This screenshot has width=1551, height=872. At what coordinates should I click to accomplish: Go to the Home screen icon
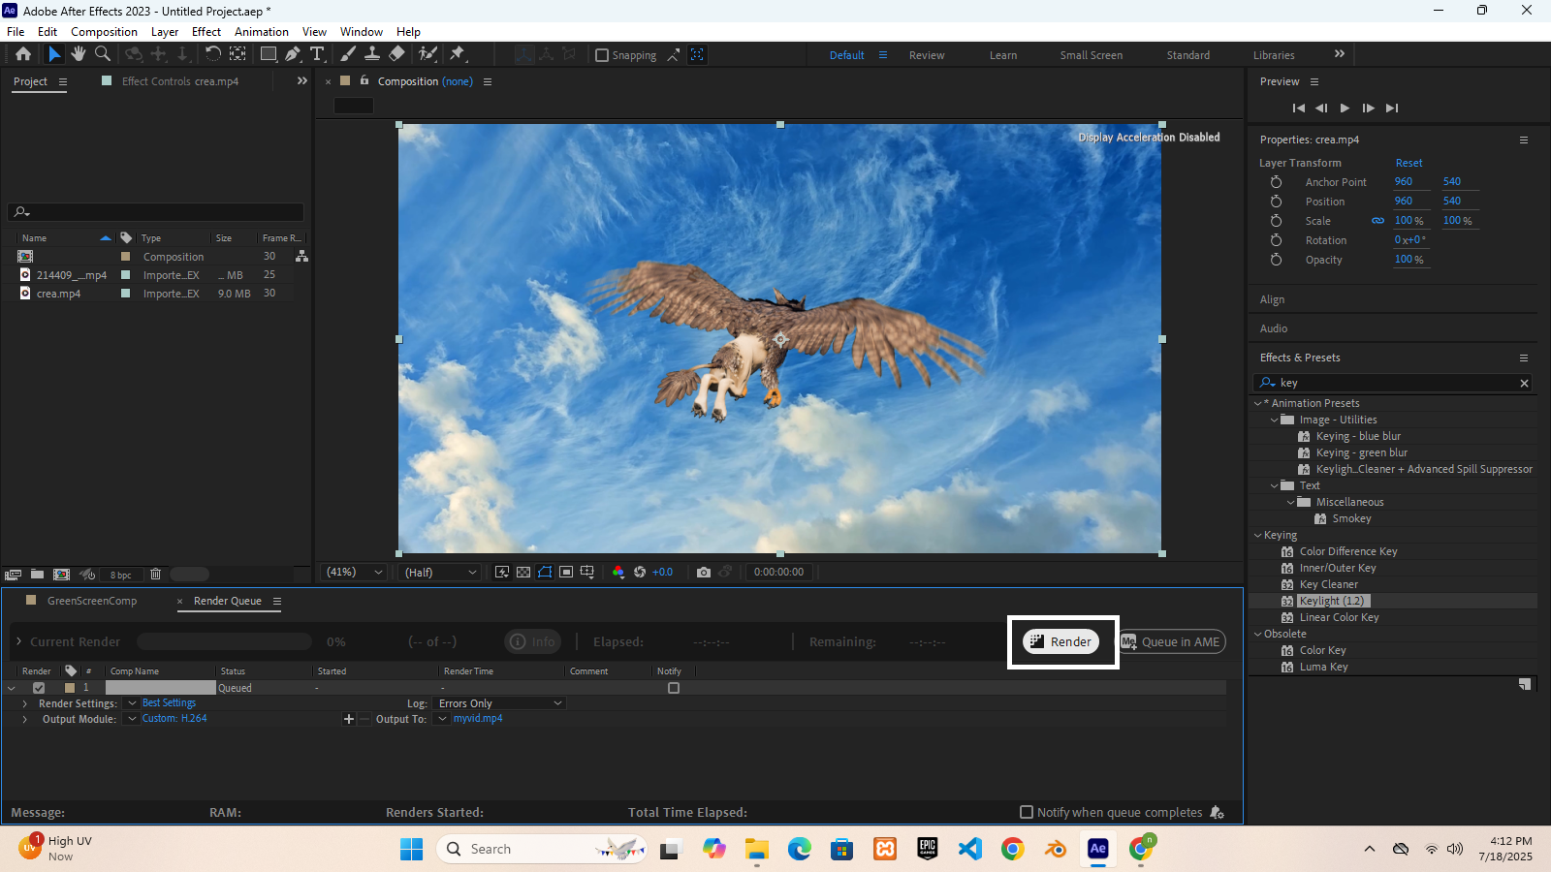(23, 54)
